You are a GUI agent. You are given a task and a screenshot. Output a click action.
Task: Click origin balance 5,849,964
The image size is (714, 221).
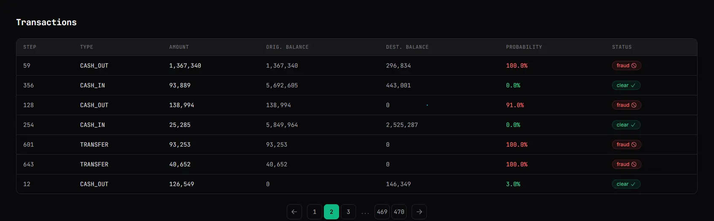[282, 125]
